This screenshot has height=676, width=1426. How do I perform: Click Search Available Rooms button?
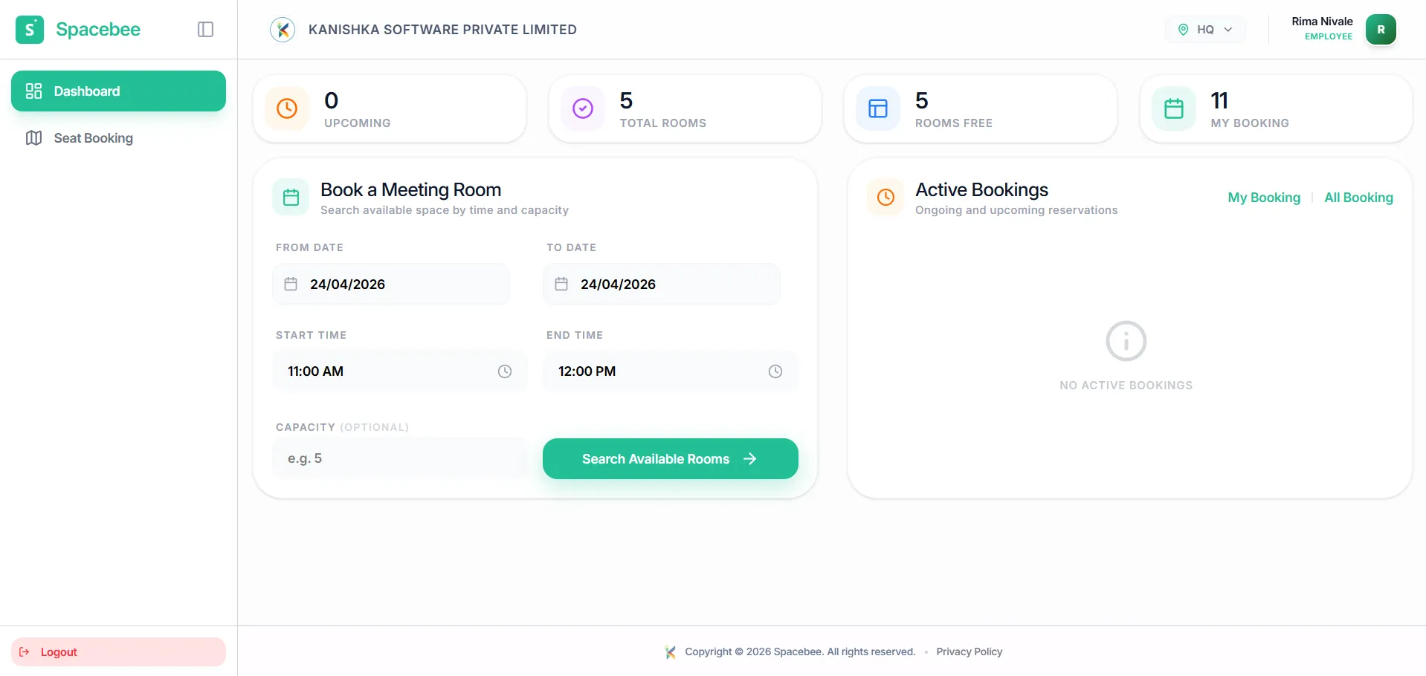pyautogui.click(x=671, y=459)
